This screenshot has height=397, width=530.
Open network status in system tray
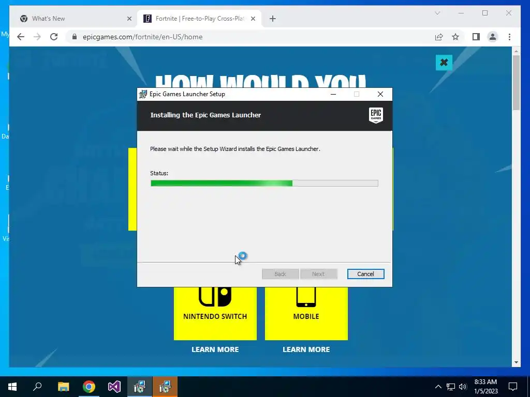(451, 387)
